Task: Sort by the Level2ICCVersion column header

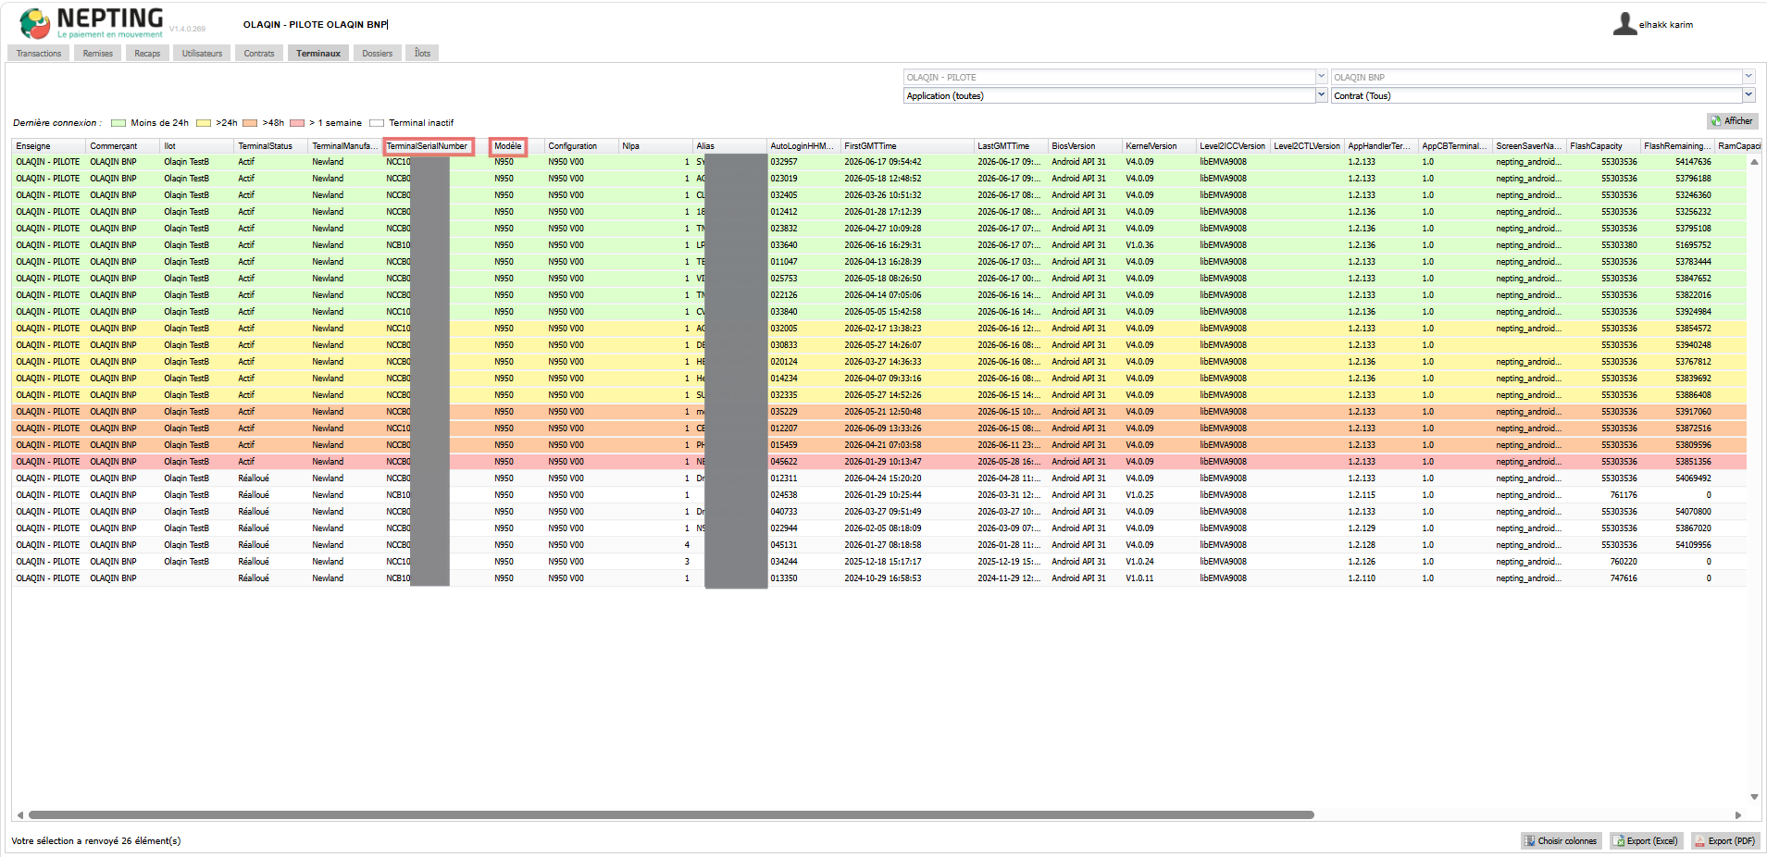Action: coord(1233,146)
